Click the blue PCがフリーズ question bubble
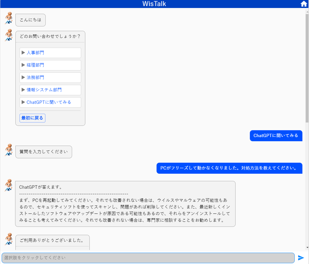Image resolution: width=309 pixels, height=264 pixels. click(x=229, y=168)
